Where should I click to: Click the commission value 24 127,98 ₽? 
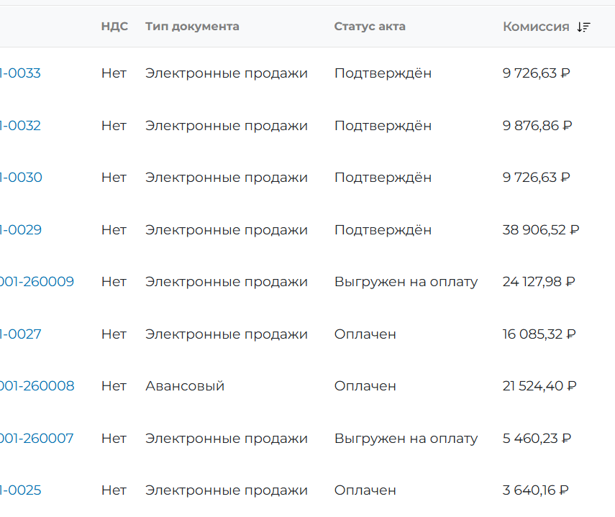(539, 282)
